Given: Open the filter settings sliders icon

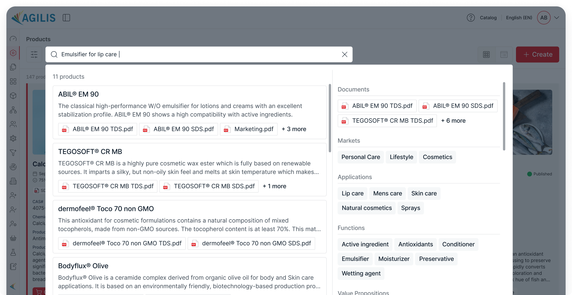Looking at the screenshot, I should tap(34, 54).
